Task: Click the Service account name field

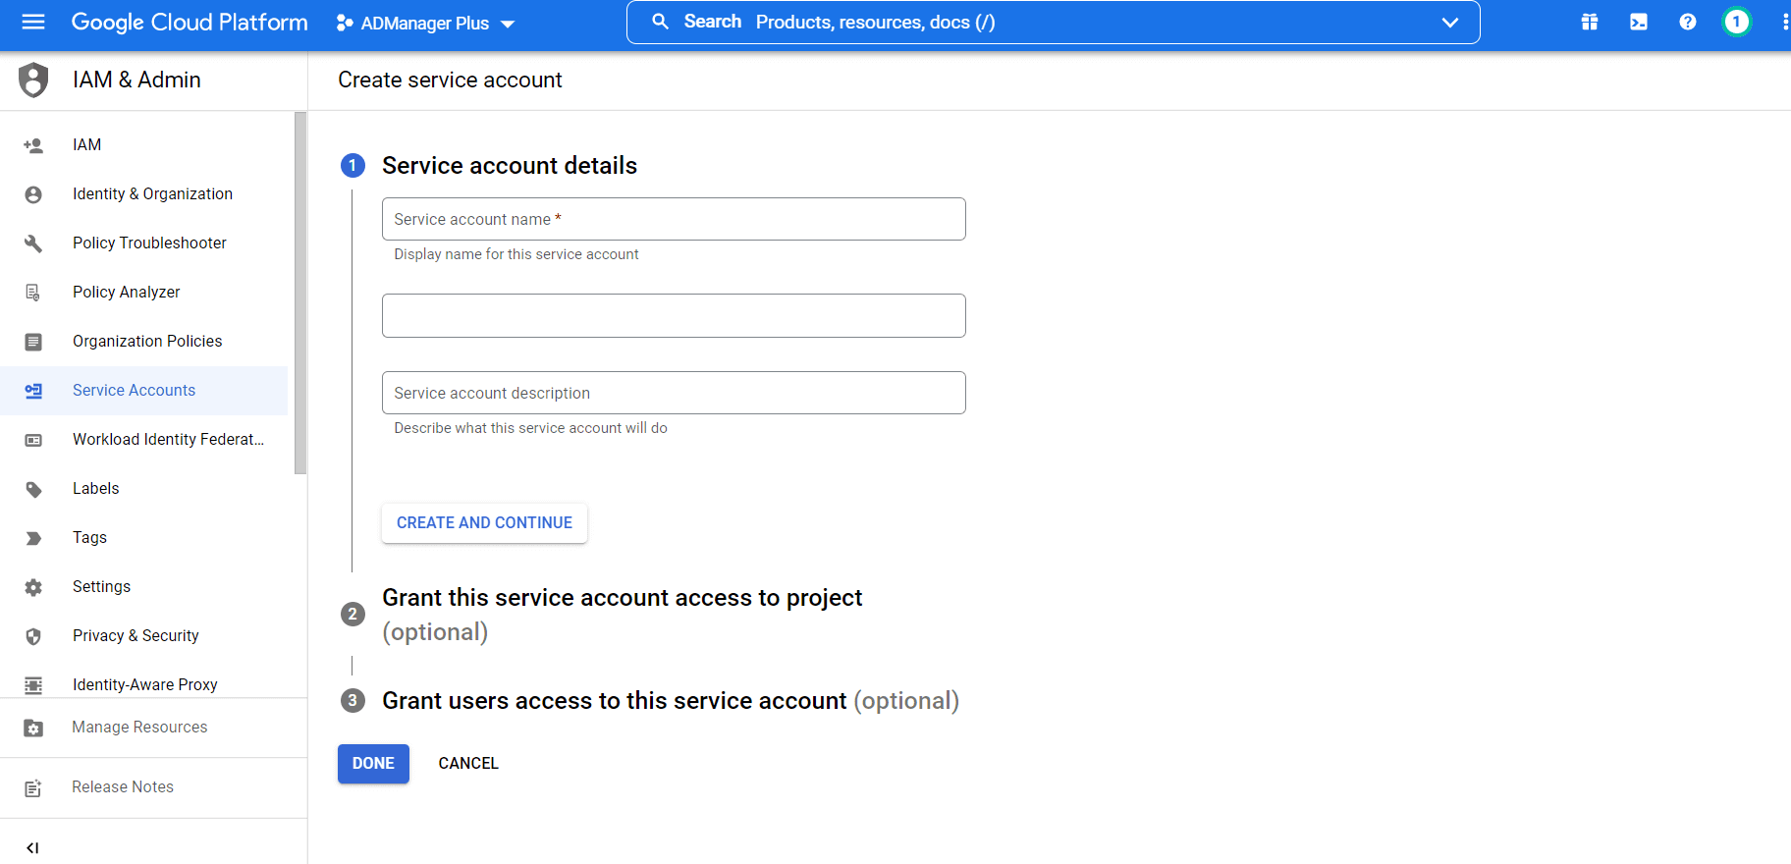Action: tap(674, 219)
